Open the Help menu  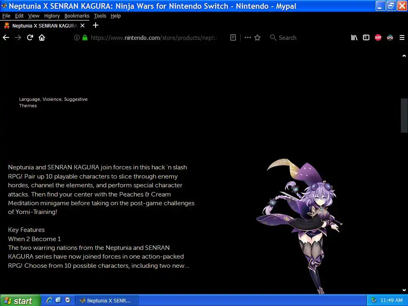tap(116, 16)
